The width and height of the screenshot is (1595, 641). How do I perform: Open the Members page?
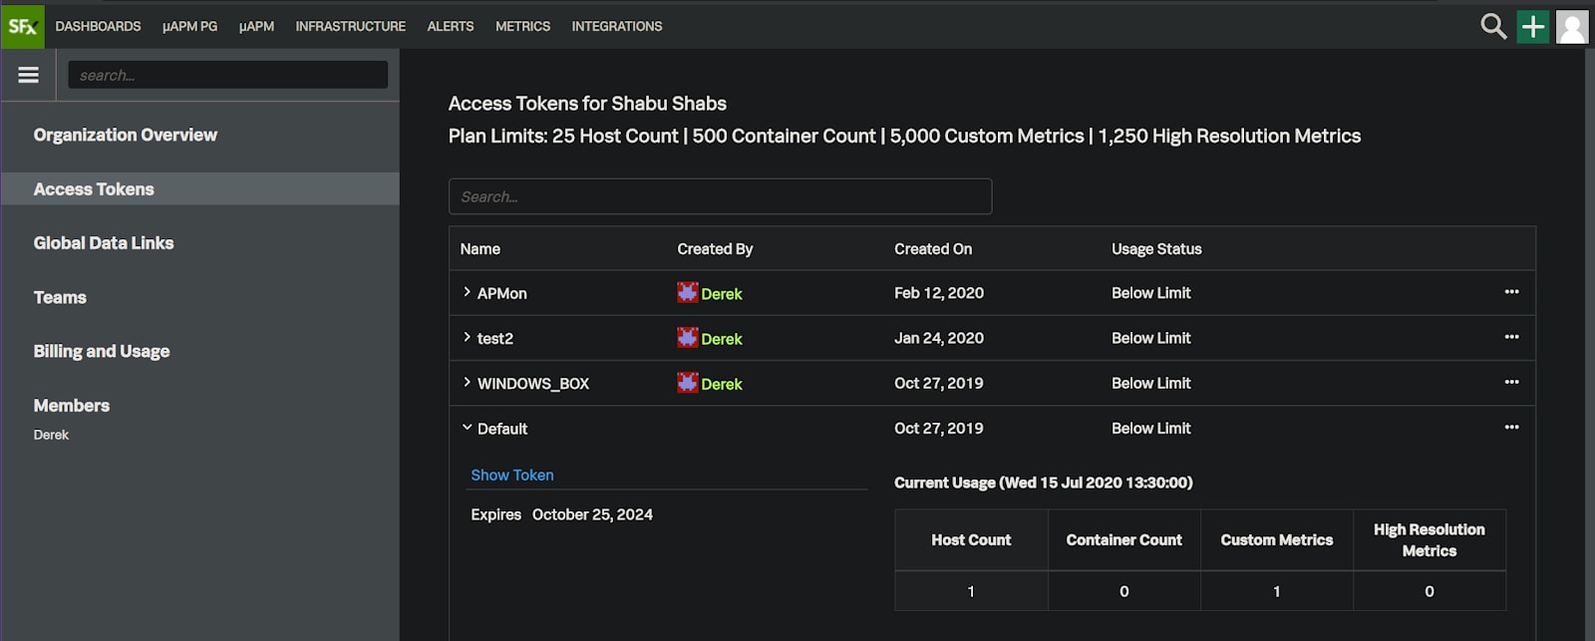coord(72,406)
